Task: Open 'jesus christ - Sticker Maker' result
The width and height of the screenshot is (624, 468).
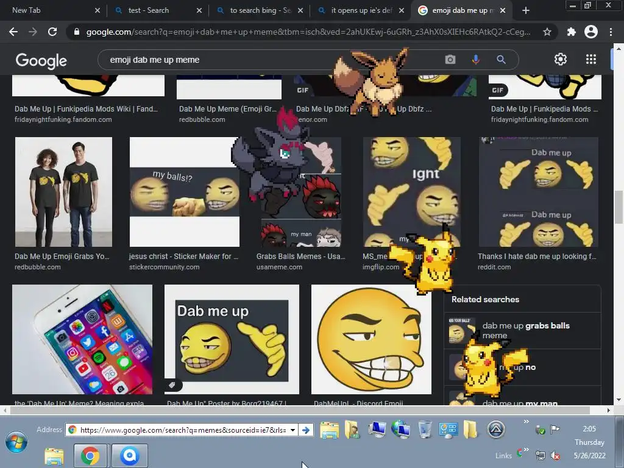Action: 183,257
